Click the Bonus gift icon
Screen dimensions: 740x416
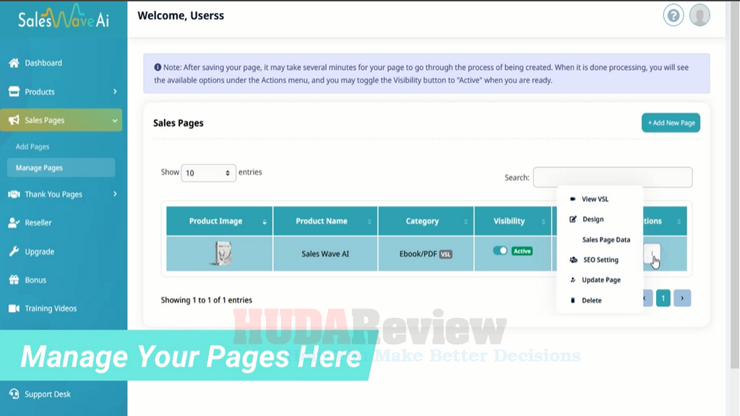click(x=14, y=279)
